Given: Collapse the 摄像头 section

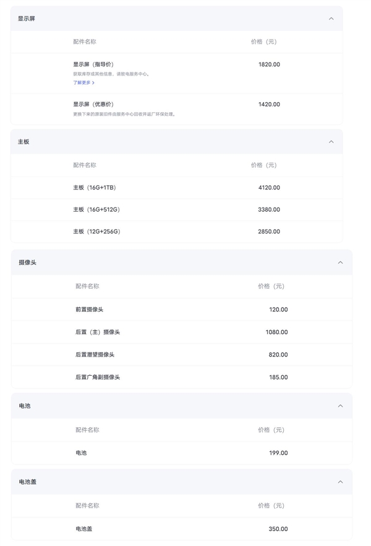Looking at the screenshot, I should tap(339, 262).
